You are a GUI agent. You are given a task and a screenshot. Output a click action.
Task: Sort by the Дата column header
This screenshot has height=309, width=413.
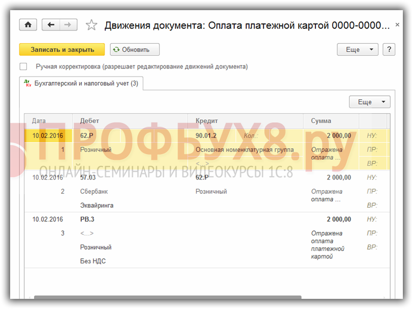(39, 121)
